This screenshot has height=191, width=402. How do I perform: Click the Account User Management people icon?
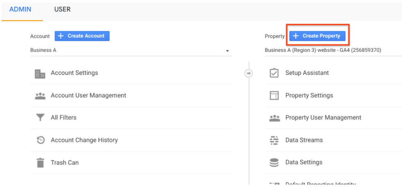40,96
